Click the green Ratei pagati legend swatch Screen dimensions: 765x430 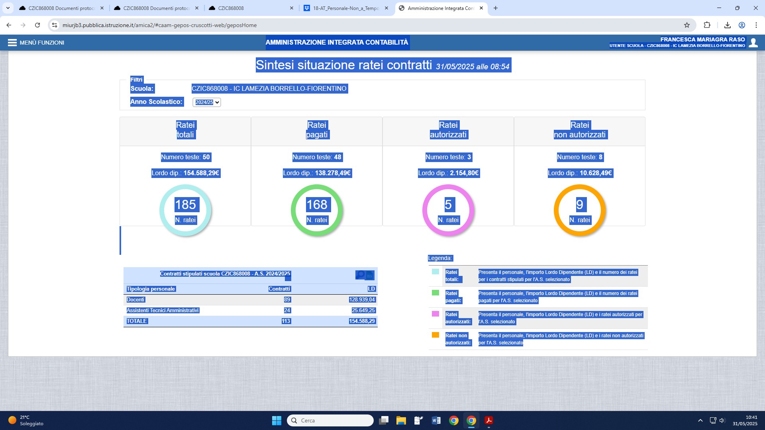435,293
